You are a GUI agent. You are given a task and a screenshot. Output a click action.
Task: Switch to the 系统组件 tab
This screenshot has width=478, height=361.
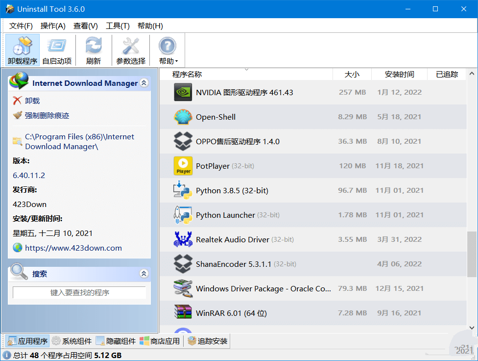tap(72, 341)
